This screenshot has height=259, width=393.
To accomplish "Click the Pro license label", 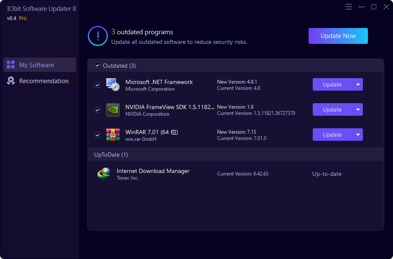I will [x=23, y=18].
